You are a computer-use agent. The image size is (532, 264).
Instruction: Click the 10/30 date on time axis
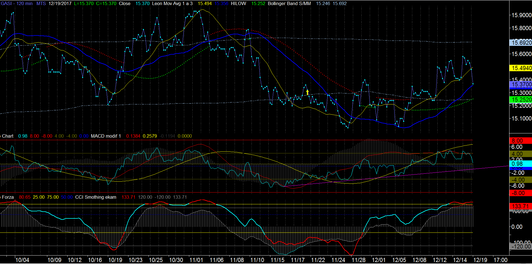click(x=176, y=260)
